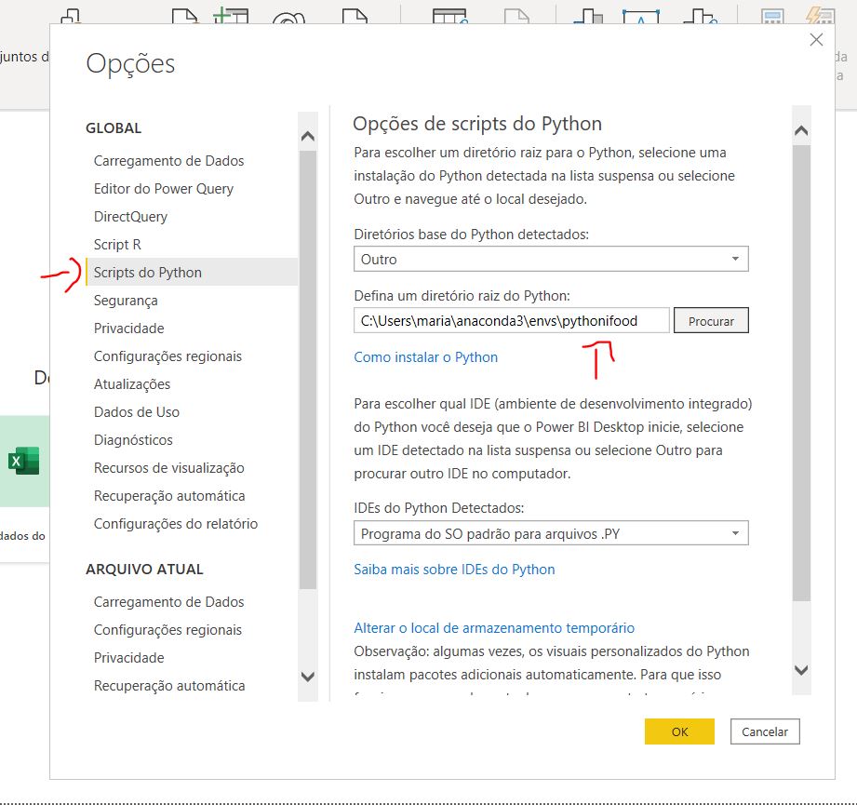This screenshot has width=857, height=805.
Task: Open Configurações regionais under ARQUIVO ATUAL
Action: [x=167, y=629]
